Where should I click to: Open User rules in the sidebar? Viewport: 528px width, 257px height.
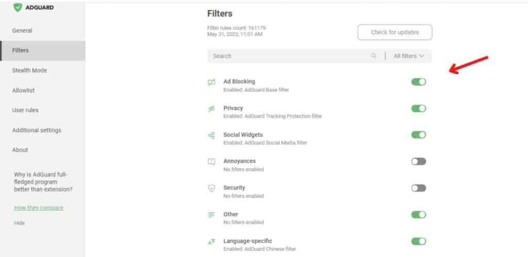[x=25, y=110]
